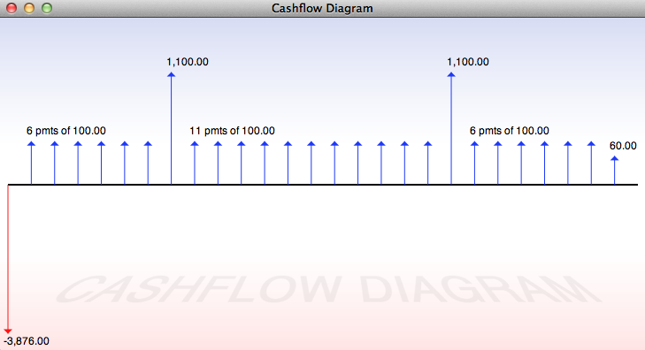Select the last 100.00 arrow before the 60.00 payment

[591, 164]
